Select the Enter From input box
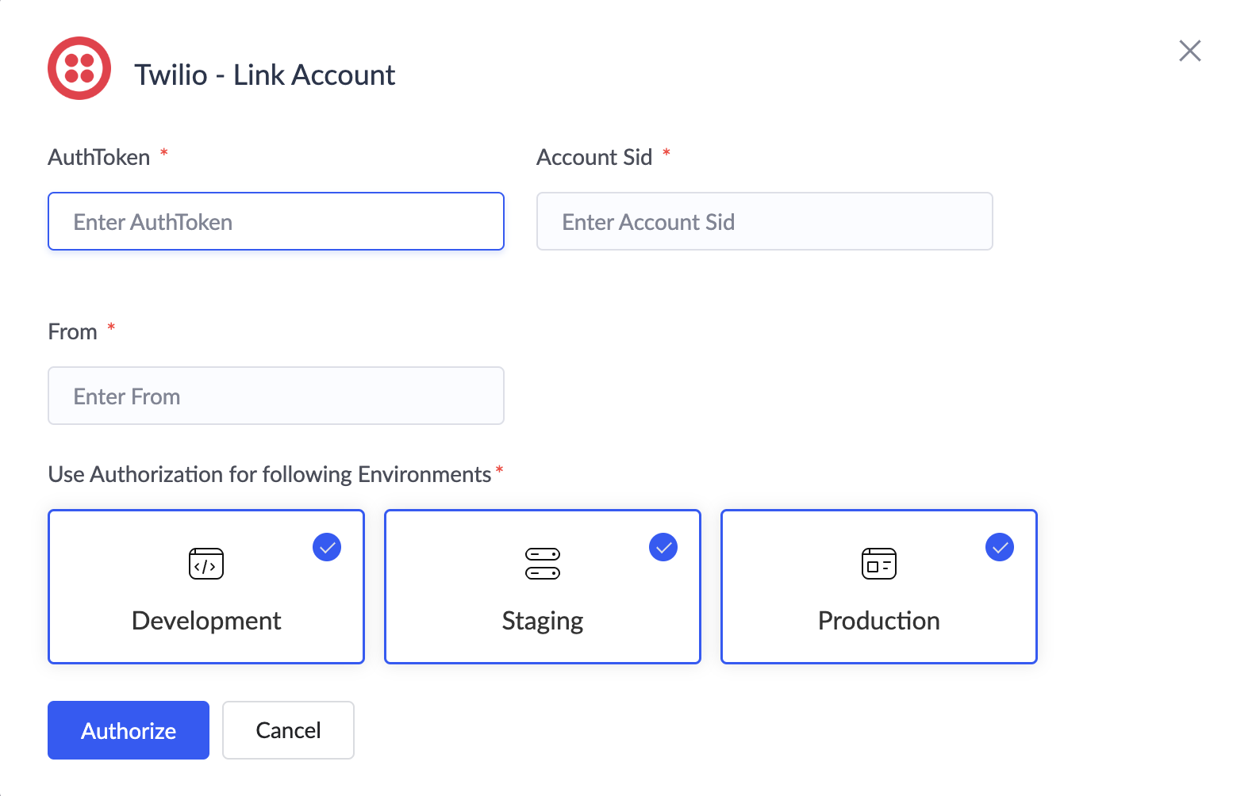Screen dimensions: 1233x796 pyautogui.click(x=276, y=396)
